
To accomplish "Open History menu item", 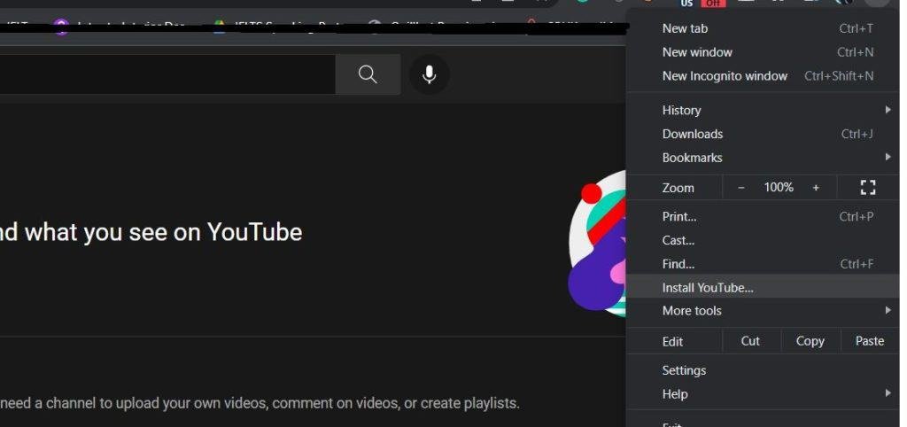I will (763, 110).
